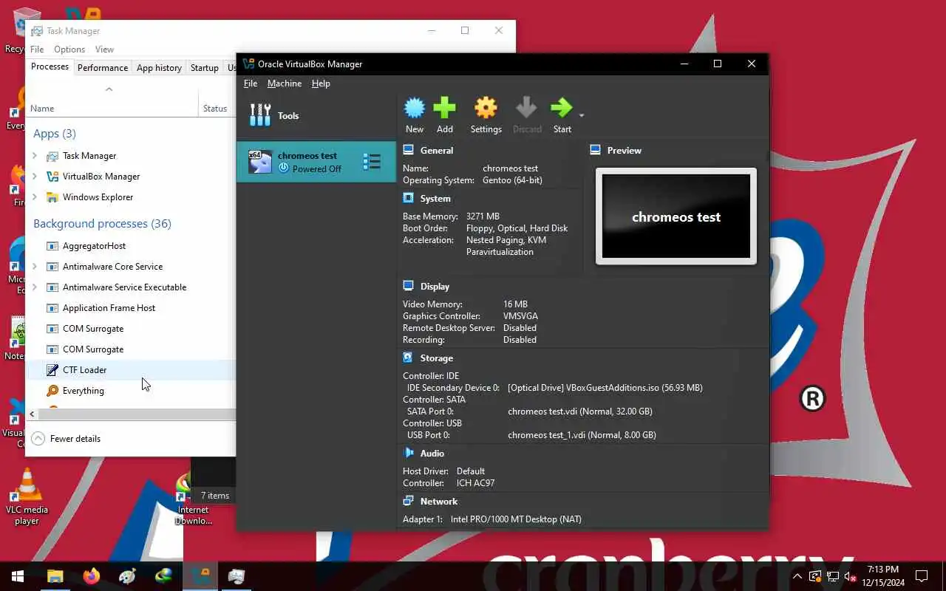The image size is (946, 591).
Task: Open File Explorer from the taskbar
Action: coord(55,576)
